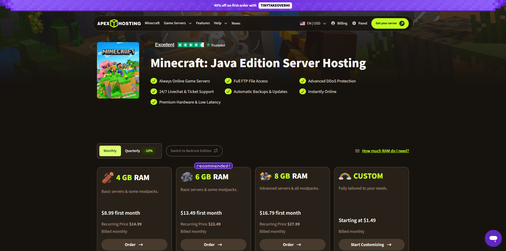Click the recommended! badge
This screenshot has height=251, width=506.
pos(213,166)
